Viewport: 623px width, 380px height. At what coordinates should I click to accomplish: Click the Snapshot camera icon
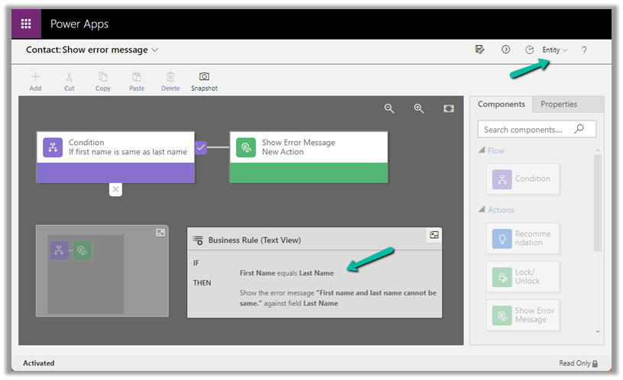204,77
